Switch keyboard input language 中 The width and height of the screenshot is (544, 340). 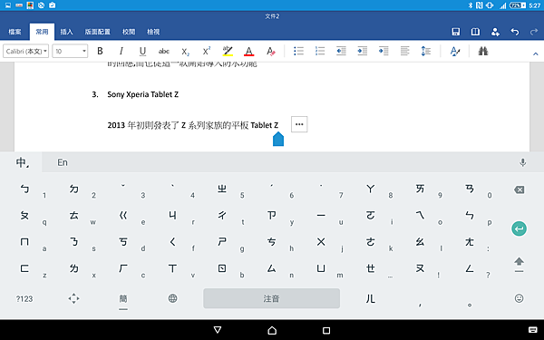[22, 162]
